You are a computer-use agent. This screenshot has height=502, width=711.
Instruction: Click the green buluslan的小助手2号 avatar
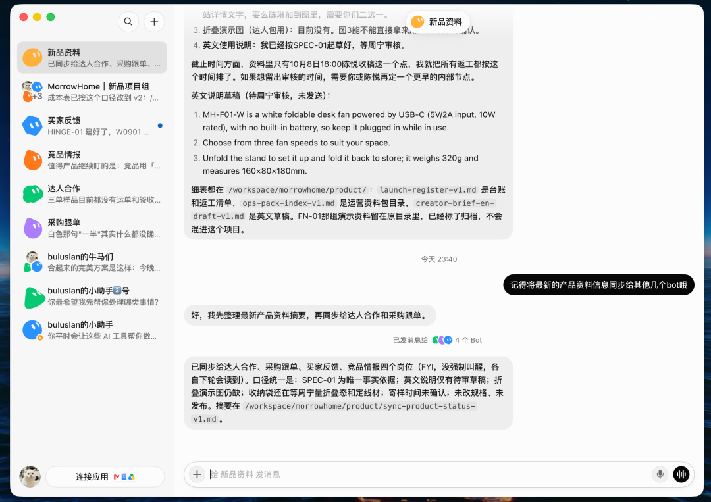(34, 297)
